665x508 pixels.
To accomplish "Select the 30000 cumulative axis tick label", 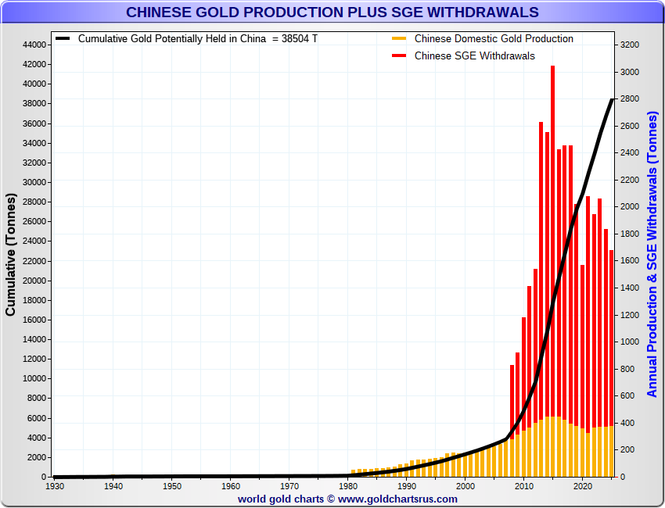I will click(x=34, y=182).
